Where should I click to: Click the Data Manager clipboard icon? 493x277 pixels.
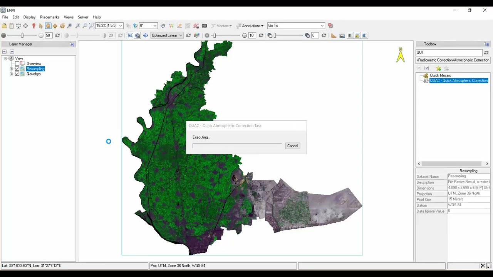click(x=12, y=26)
